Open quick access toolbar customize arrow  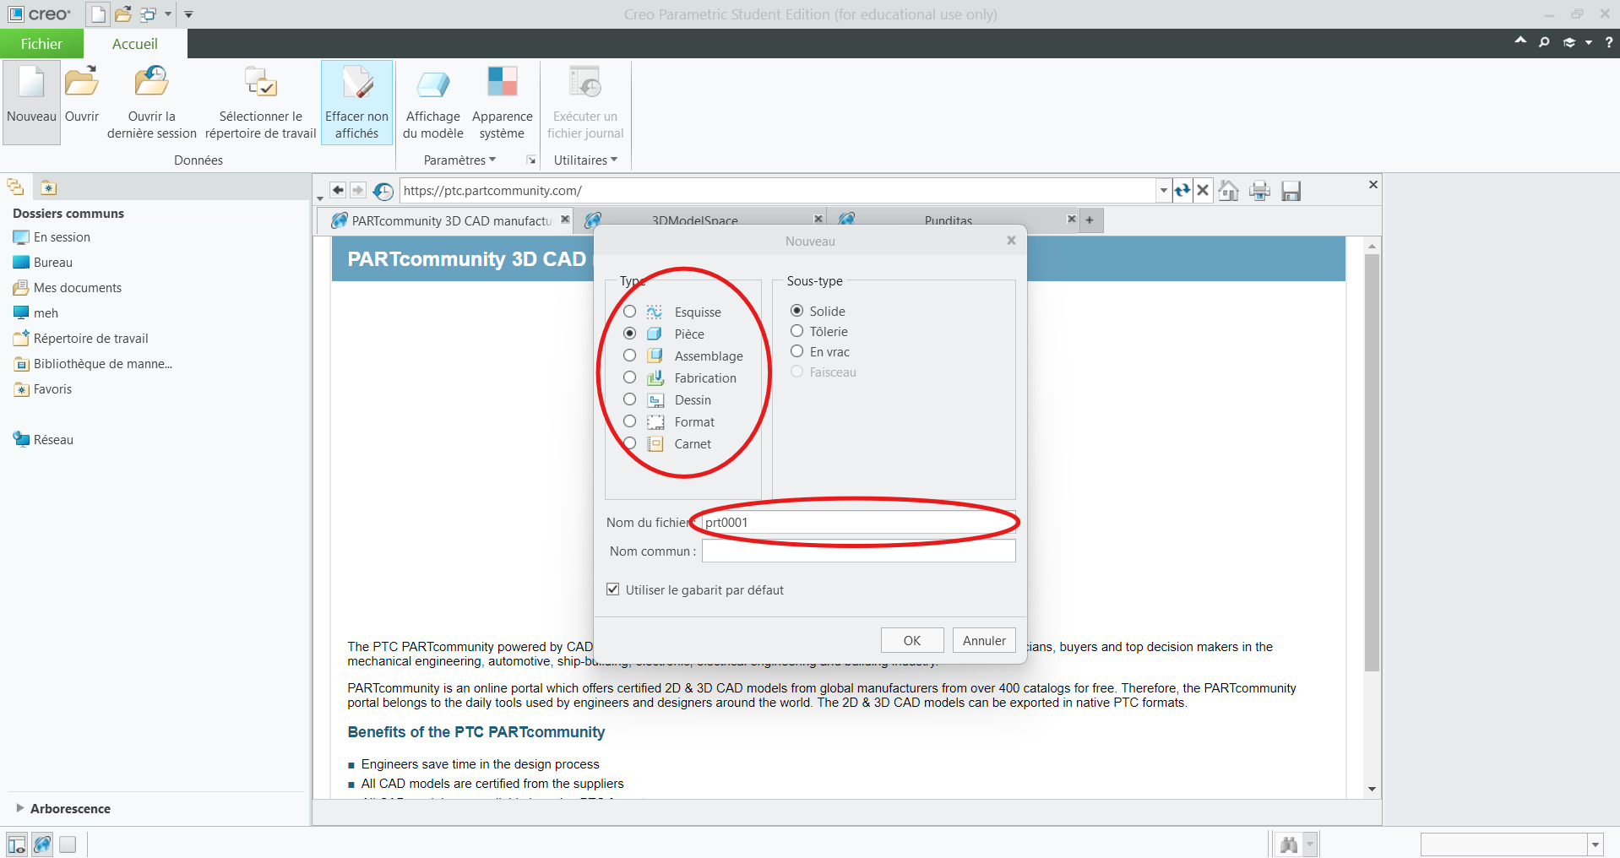point(188,14)
